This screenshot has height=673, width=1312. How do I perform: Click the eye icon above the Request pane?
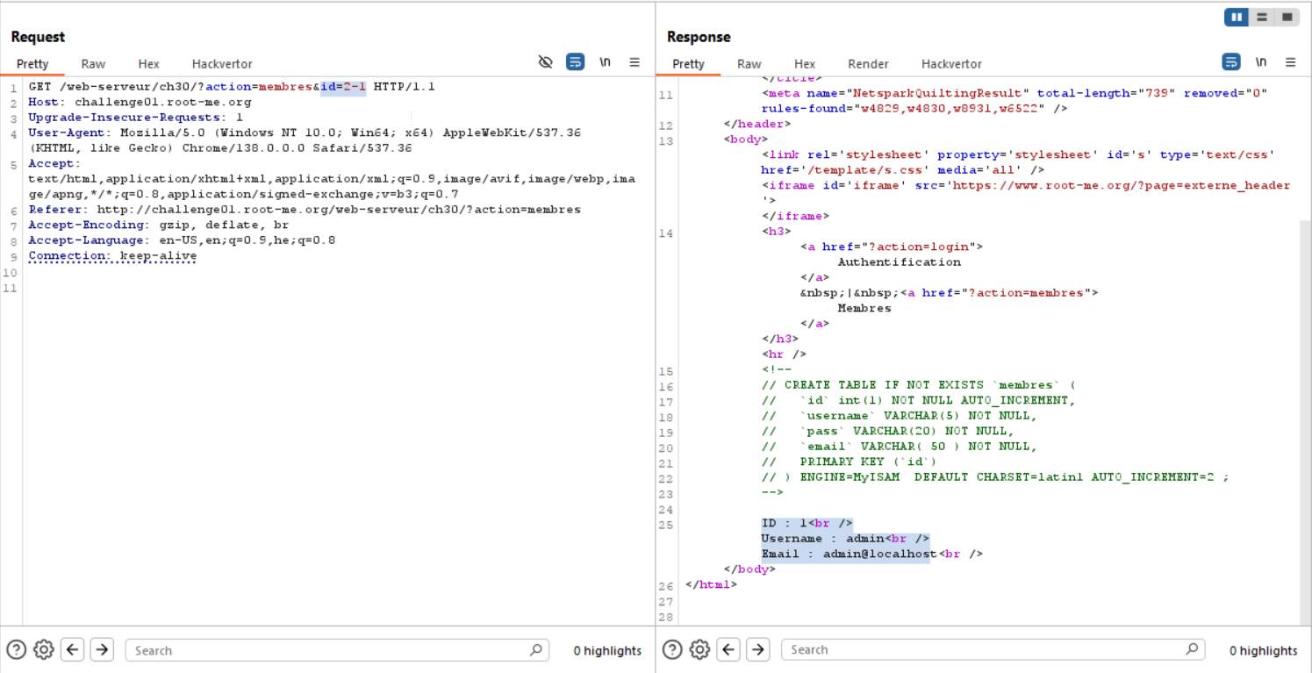point(546,61)
